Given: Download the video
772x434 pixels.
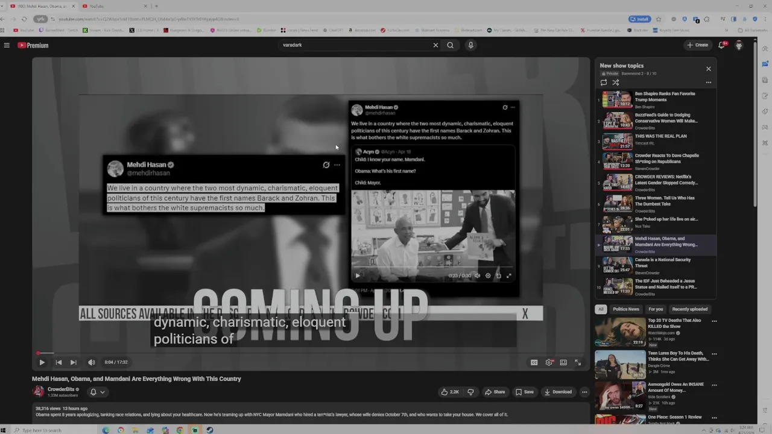Looking at the screenshot, I should 558,392.
